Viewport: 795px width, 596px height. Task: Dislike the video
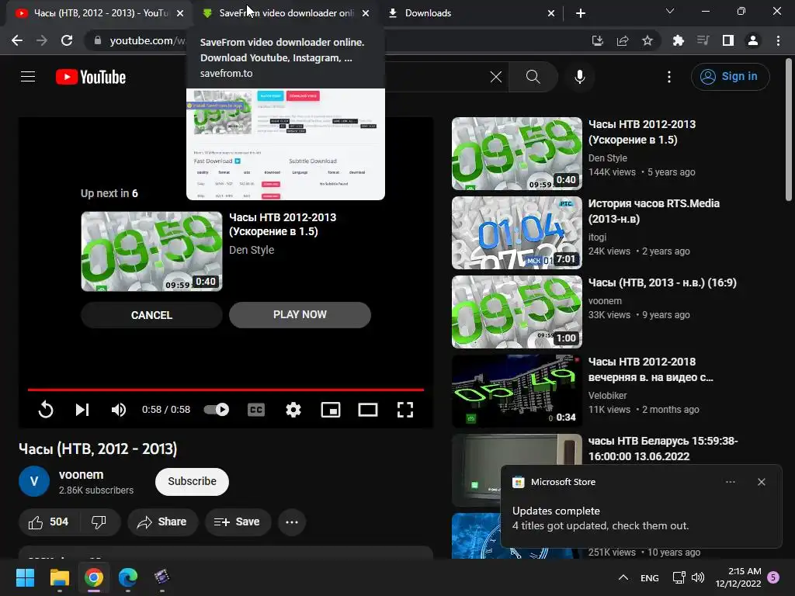coord(99,522)
